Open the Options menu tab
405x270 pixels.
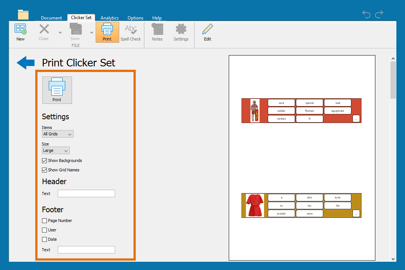click(x=135, y=18)
